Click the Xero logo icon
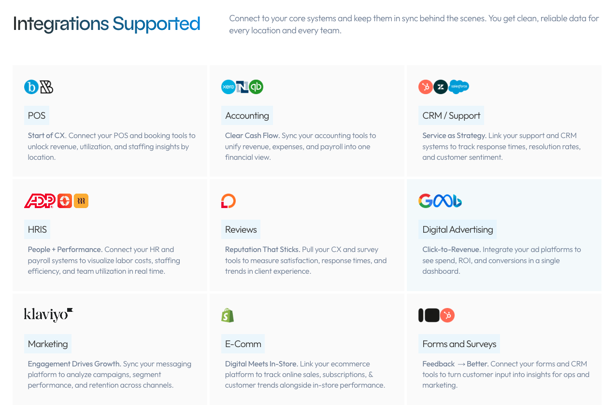This screenshot has width=616, height=406. (228, 87)
